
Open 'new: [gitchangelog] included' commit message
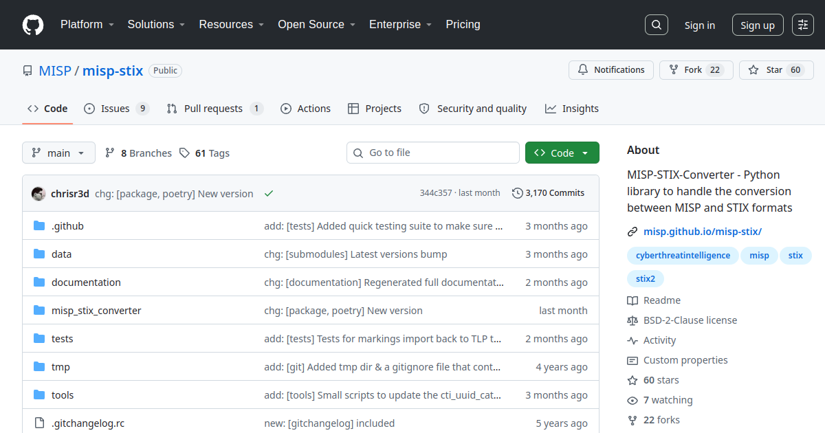(329, 423)
